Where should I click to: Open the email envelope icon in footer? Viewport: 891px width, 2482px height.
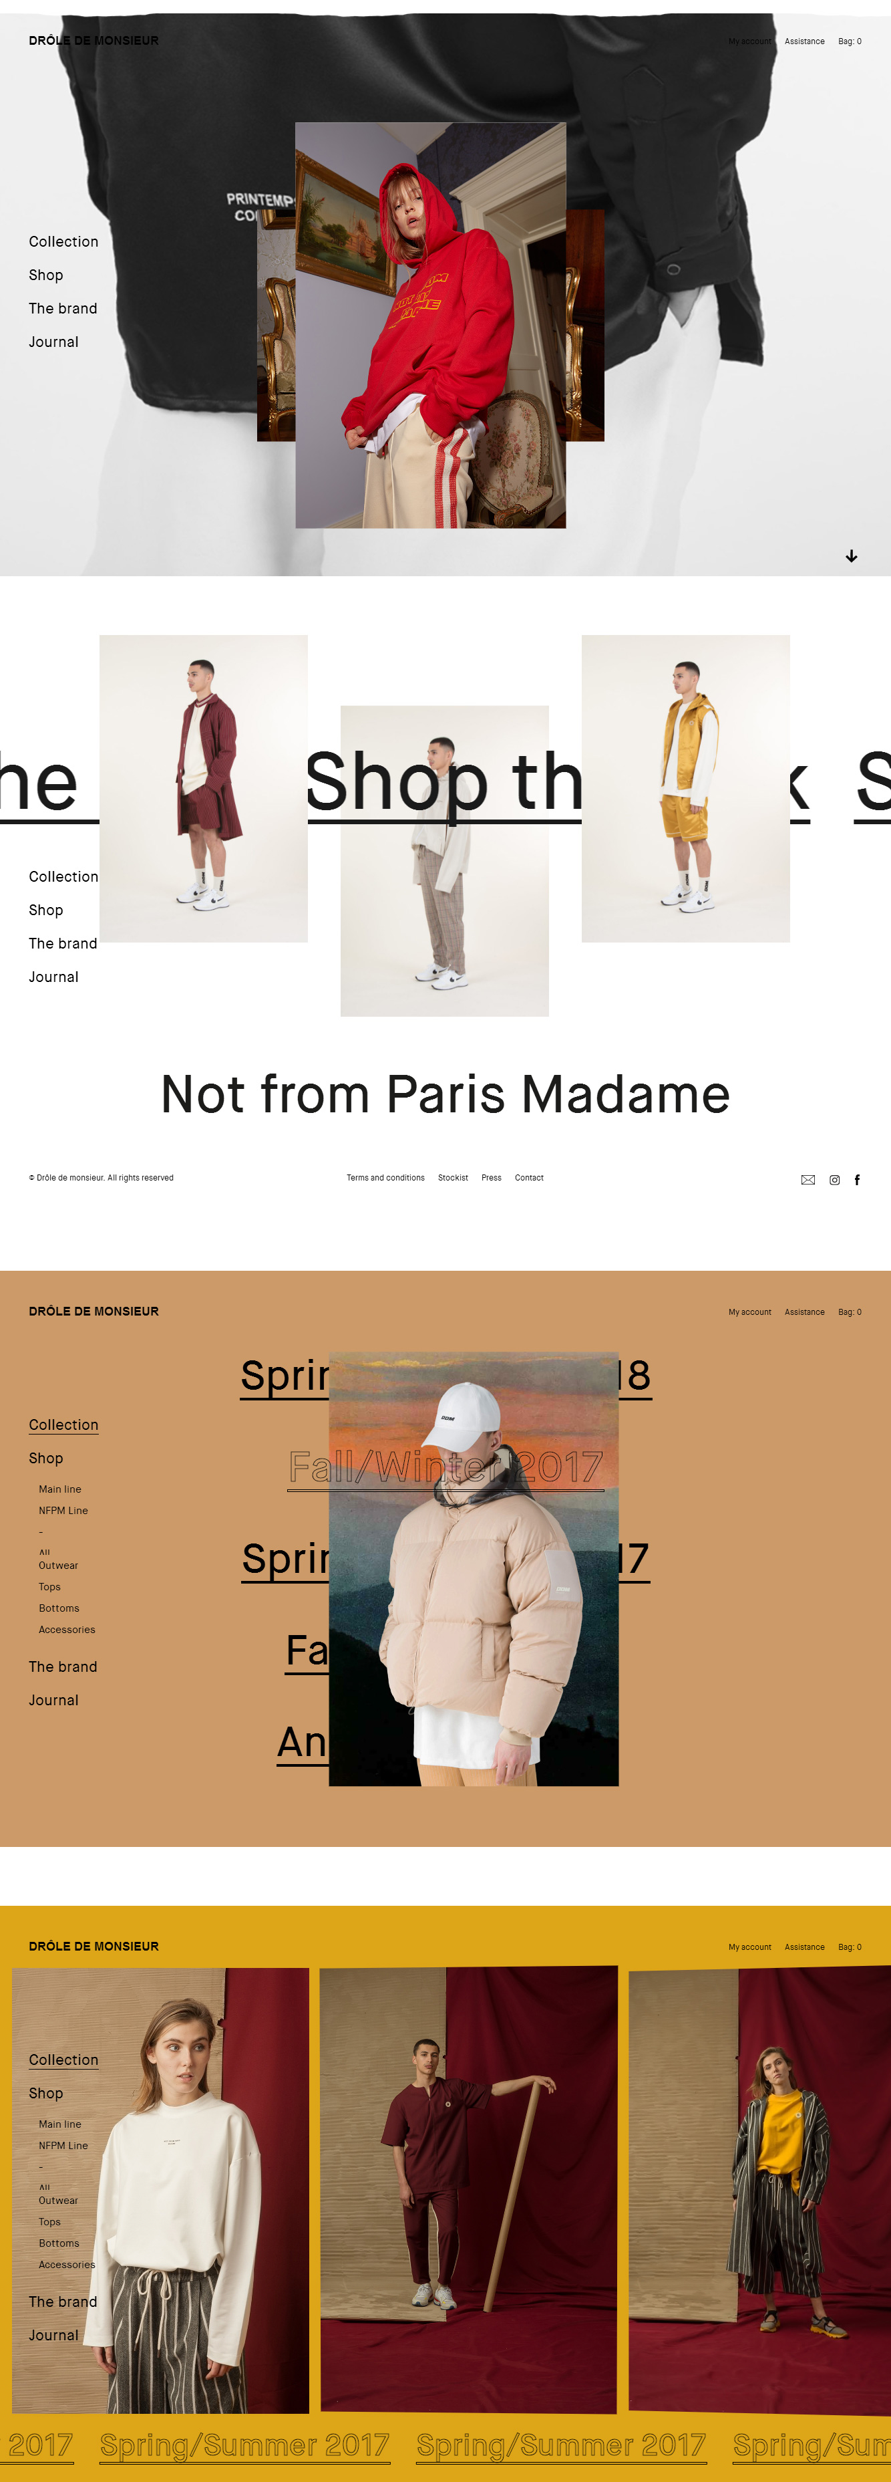808,1179
